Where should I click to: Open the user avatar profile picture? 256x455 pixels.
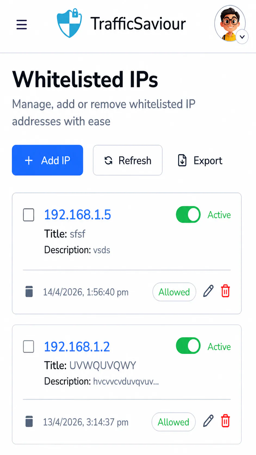tap(230, 23)
